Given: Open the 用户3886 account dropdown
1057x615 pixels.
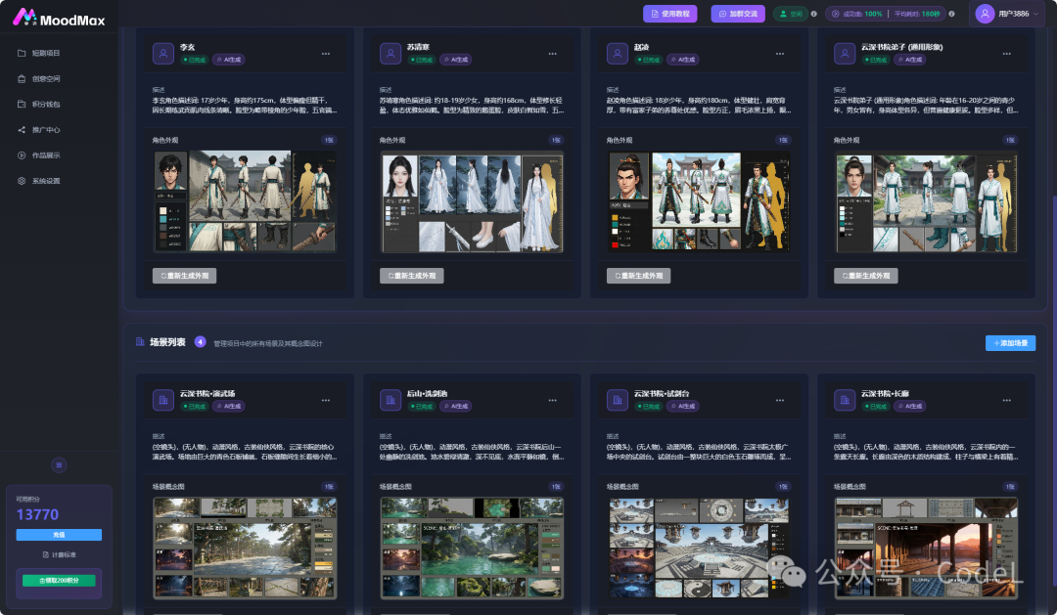Looking at the screenshot, I should tap(1008, 14).
